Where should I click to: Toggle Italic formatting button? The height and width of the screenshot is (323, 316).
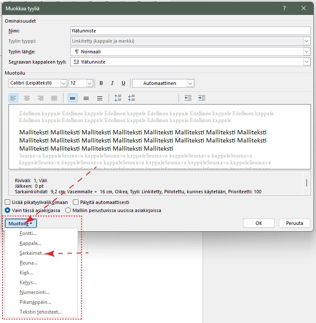click(x=113, y=83)
